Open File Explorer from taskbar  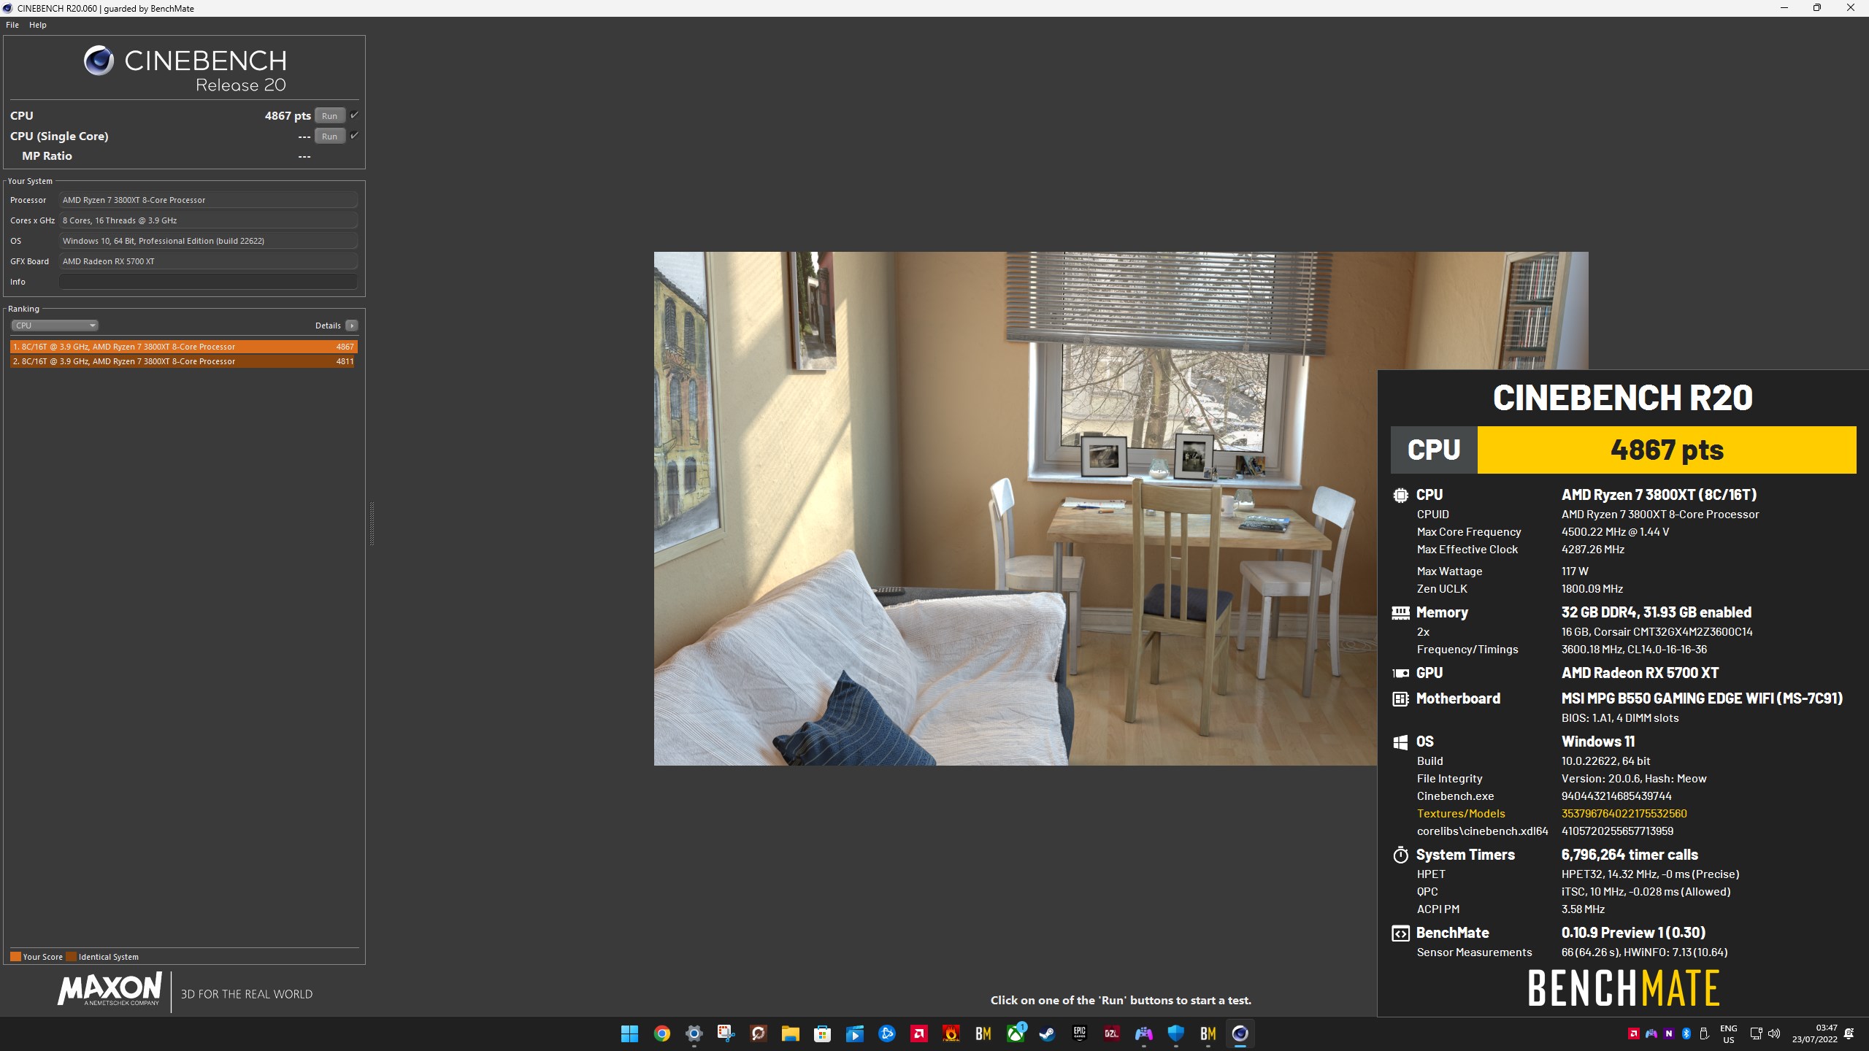(x=790, y=1033)
